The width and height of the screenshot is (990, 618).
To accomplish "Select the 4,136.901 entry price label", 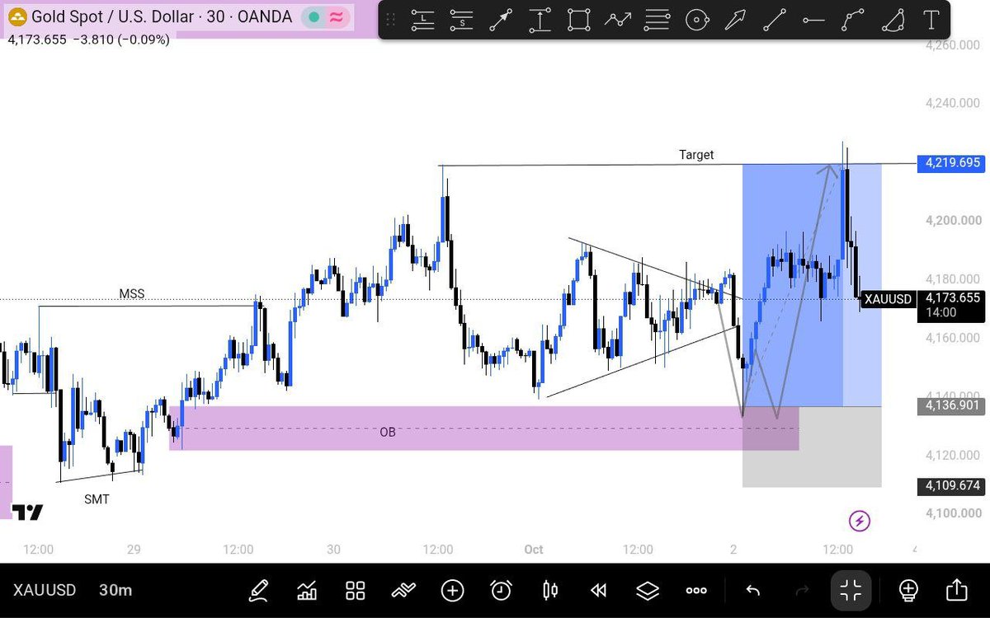I will (x=952, y=405).
